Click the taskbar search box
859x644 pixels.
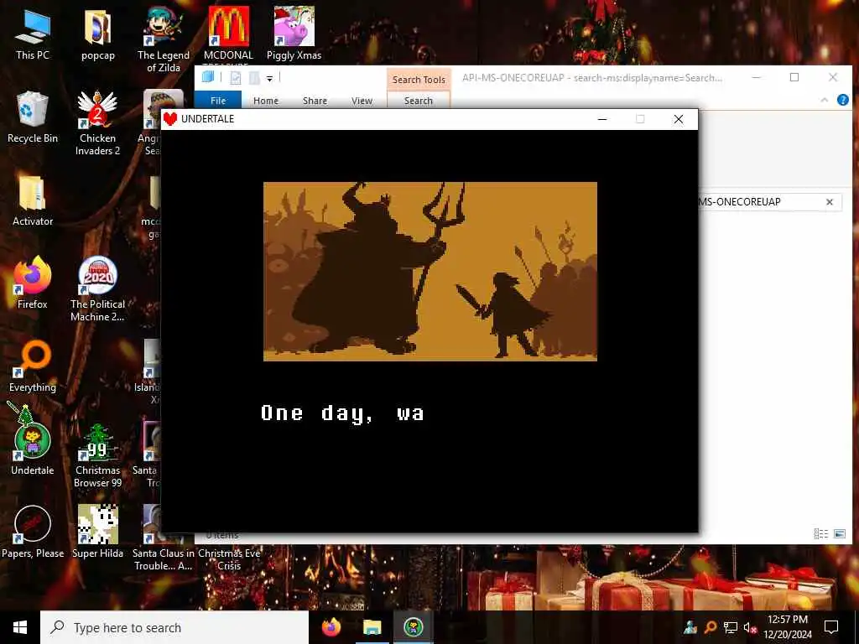point(174,627)
